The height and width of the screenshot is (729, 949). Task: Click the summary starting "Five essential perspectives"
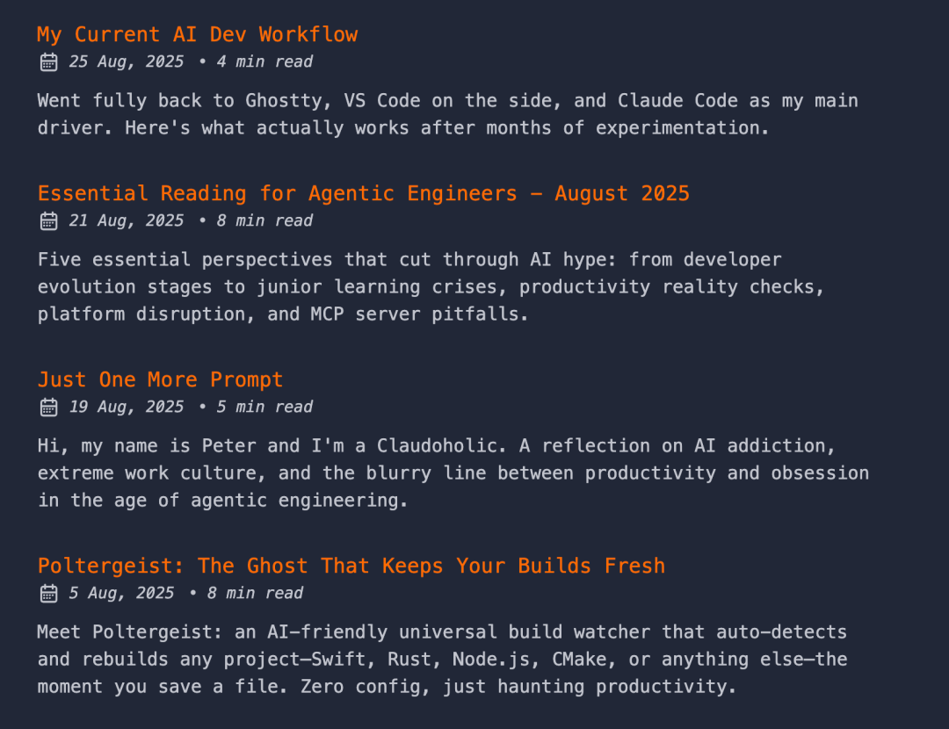coord(431,286)
